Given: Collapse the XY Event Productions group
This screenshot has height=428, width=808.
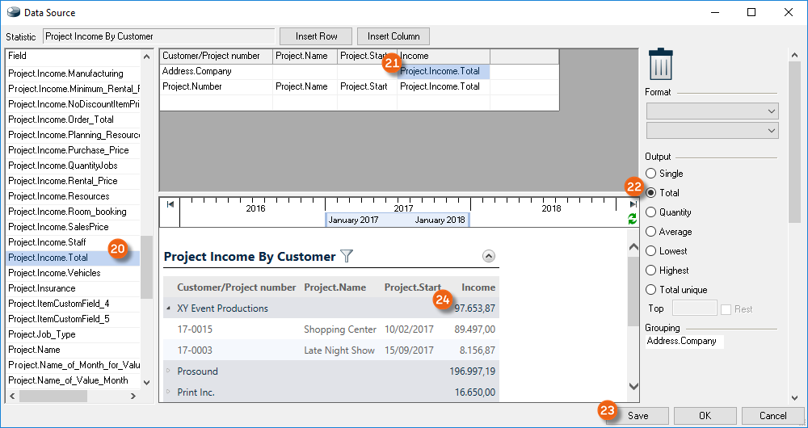Looking at the screenshot, I should click(x=169, y=308).
